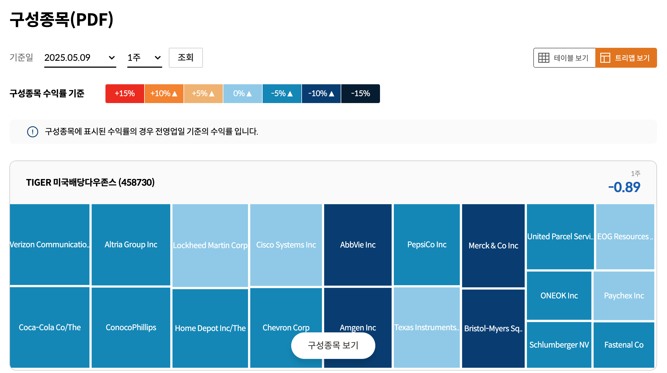
Task: Click the Fastenal Co treemap tile
Action: coord(624,345)
